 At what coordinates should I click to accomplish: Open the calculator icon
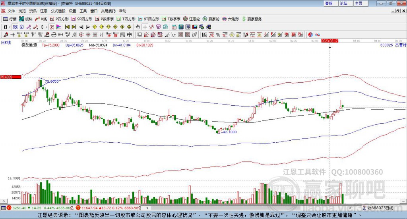(x=181, y=27)
